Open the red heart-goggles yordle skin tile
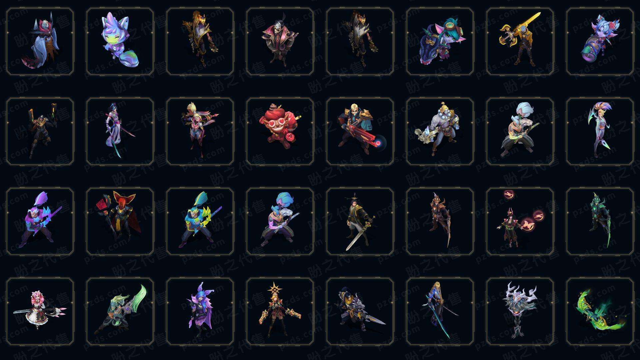This screenshot has height=360, width=640. pyautogui.click(x=280, y=131)
